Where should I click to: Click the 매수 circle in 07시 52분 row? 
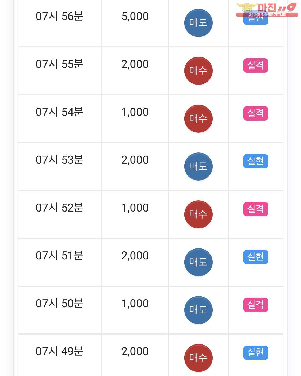(198, 214)
